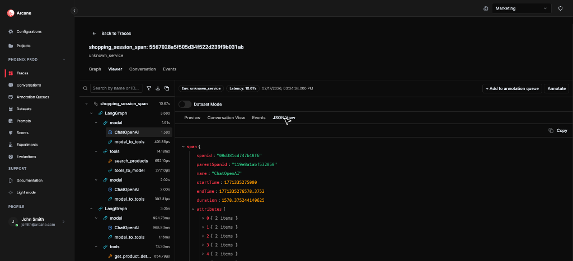Select the ChatOpenAI span with 968.93ms

(138, 227)
